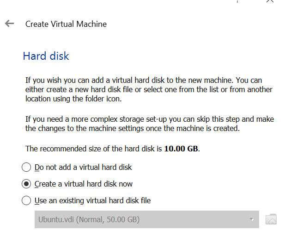This screenshot has height=237, width=285.
Task: Select the 'Do not add a virtual hard disk' radio button
Action: coord(26,167)
